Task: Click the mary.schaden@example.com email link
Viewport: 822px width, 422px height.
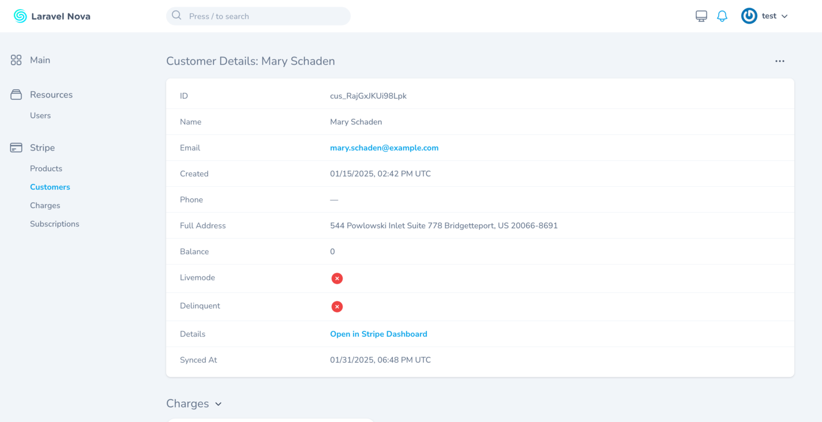Action: tap(384, 148)
